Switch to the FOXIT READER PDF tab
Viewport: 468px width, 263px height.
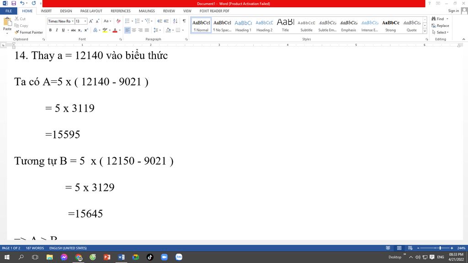tap(214, 11)
